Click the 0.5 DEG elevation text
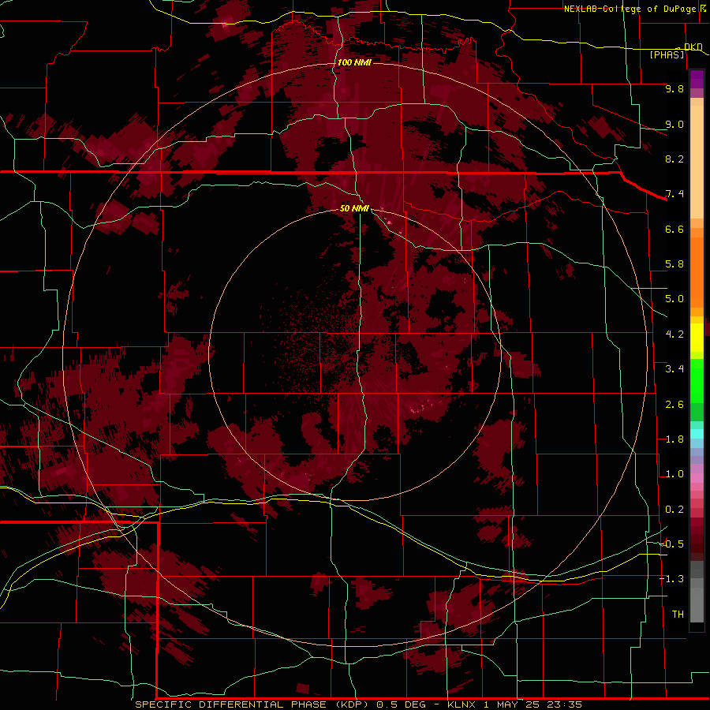This screenshot has height=710, width=710. click(402, 704)
